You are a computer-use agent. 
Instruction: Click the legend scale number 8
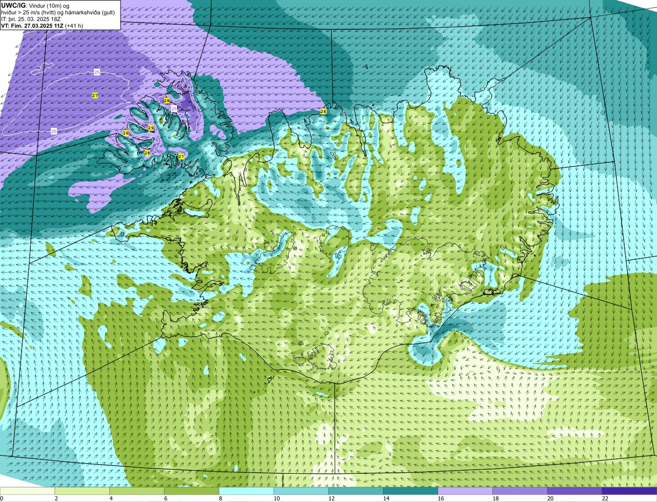[x=221, y=498]
